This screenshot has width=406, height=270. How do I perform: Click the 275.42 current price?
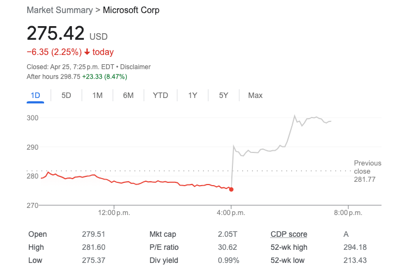[56, 33]
